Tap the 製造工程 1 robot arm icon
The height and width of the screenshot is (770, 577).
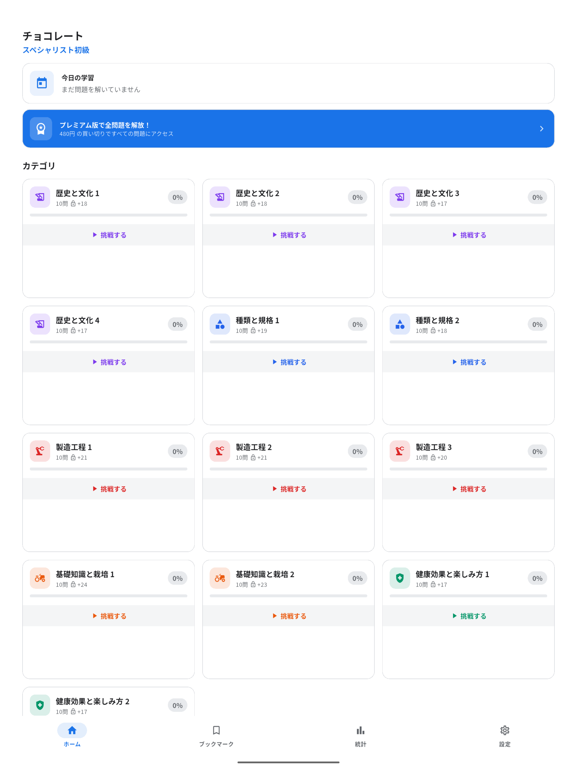coord(40,451)
